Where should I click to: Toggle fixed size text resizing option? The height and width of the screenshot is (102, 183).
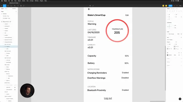coord(178,46)
